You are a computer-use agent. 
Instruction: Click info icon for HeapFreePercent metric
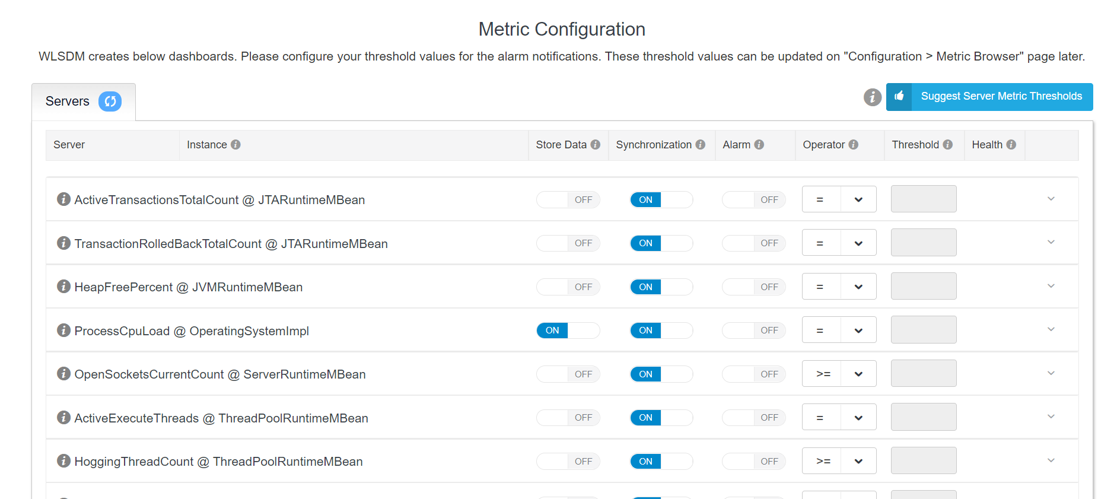[63, 287]
